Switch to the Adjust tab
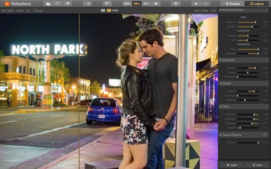This screenshot has width=271, height=169. (x=257, y=4)
